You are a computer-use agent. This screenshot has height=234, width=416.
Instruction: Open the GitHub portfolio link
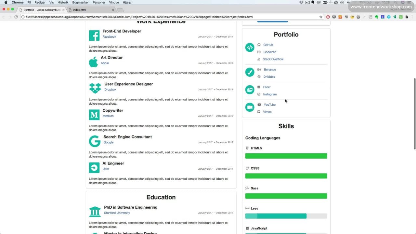(x=268, y=45)
